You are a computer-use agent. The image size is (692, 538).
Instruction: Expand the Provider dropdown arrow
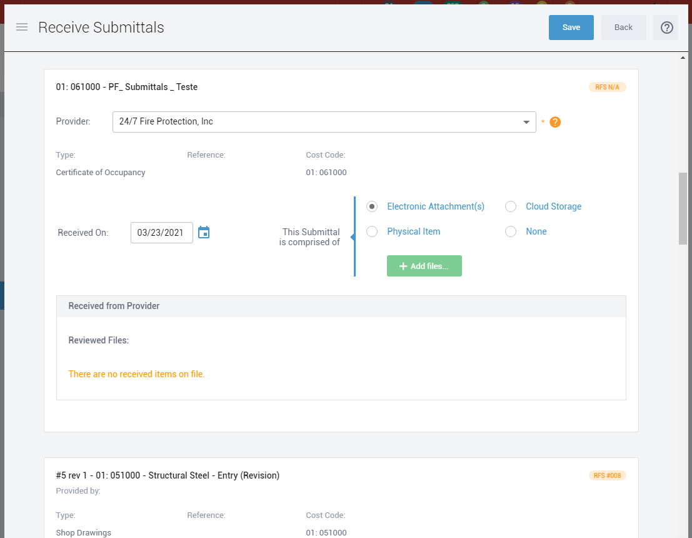tap(526, 122)
